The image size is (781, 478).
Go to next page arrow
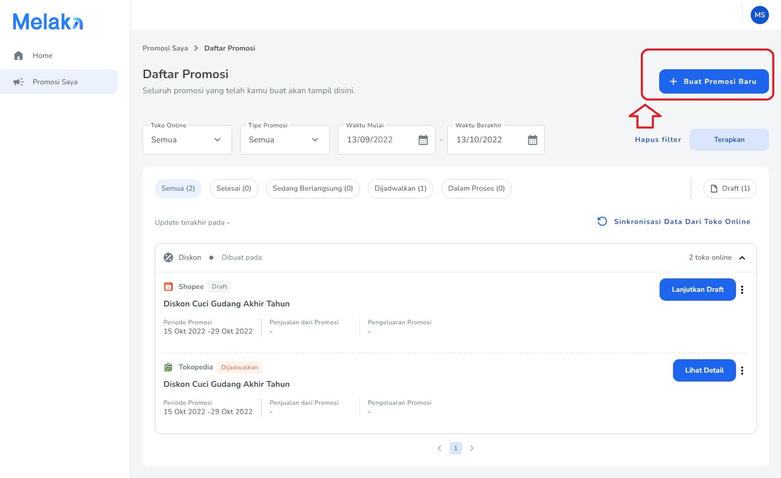[x=472, y=448]
